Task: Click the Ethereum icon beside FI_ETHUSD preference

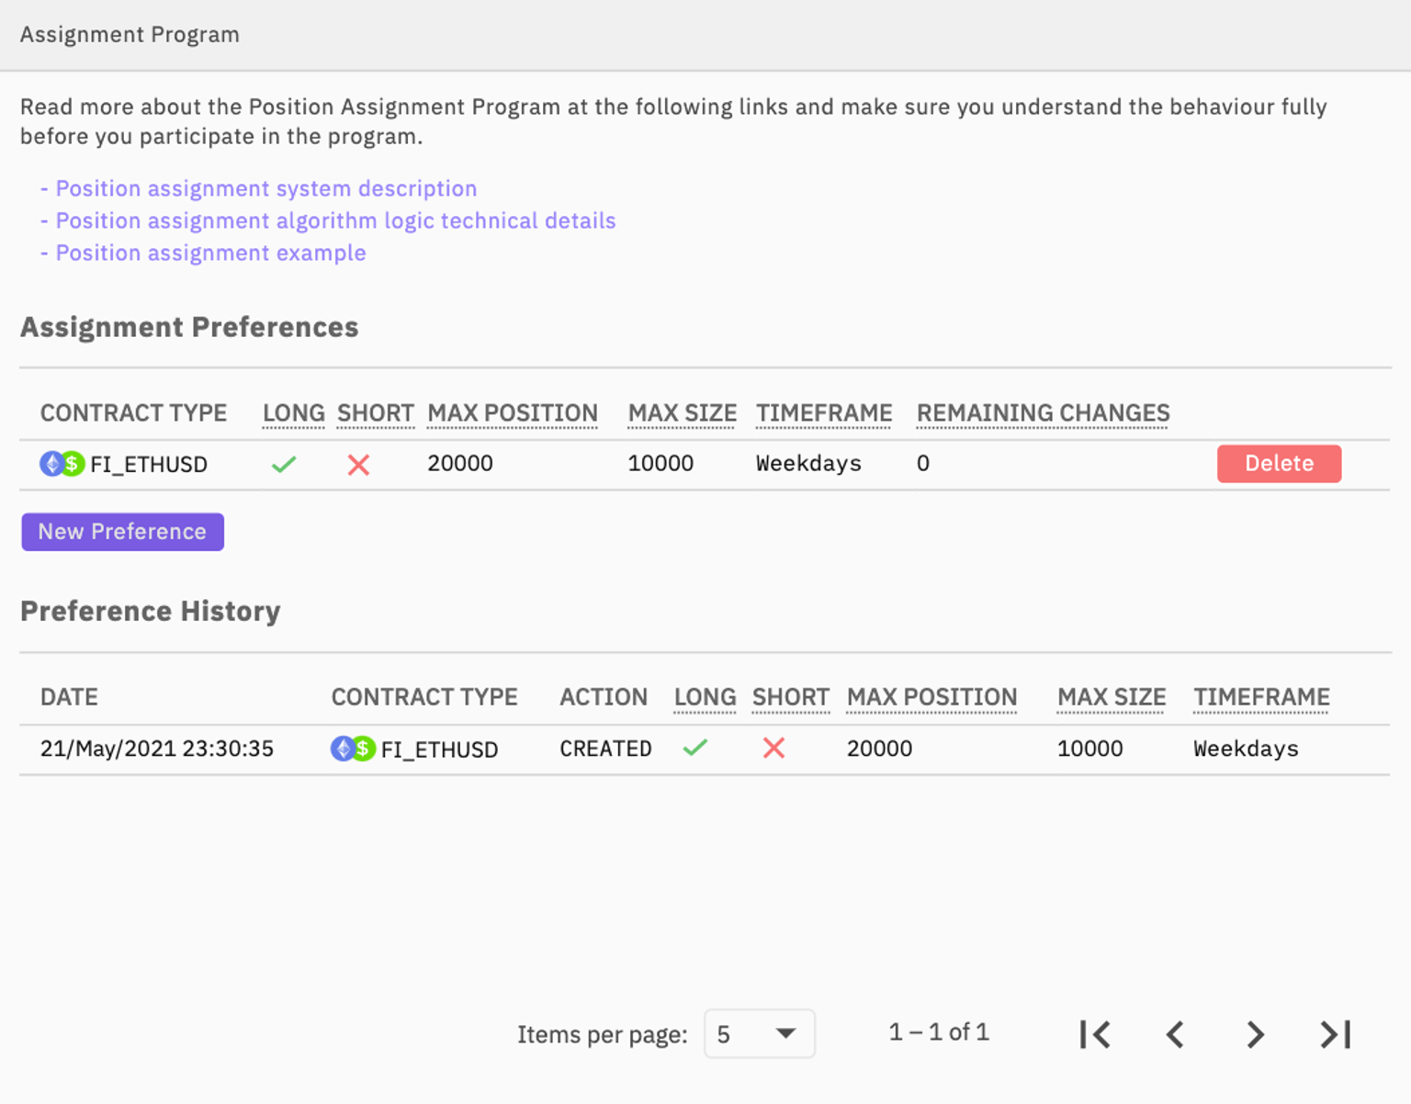Action: pyautogui.click(x=51, y=464)
